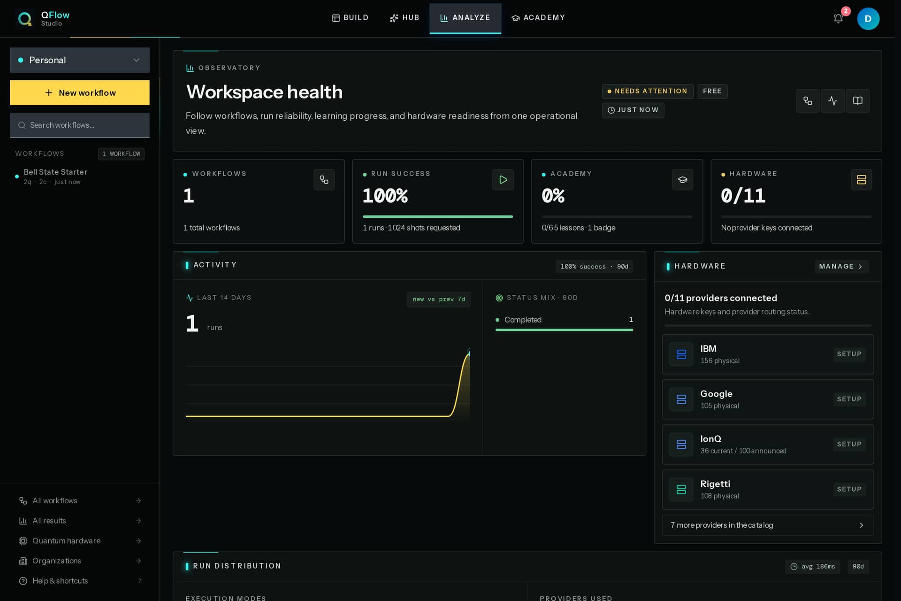Click the Run Success progress bar
Screen dimensions: 901x601
(438, 216)
